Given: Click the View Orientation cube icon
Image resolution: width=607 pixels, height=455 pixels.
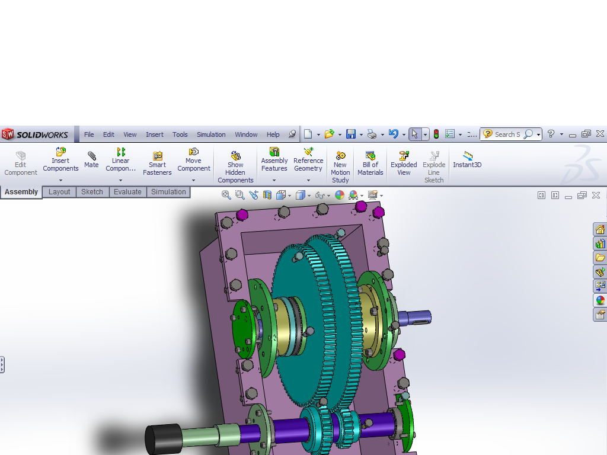Looking at the screenshot, I should tap(280, 195).
